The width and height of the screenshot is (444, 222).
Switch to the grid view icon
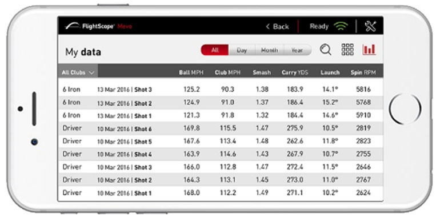[347, 50]
